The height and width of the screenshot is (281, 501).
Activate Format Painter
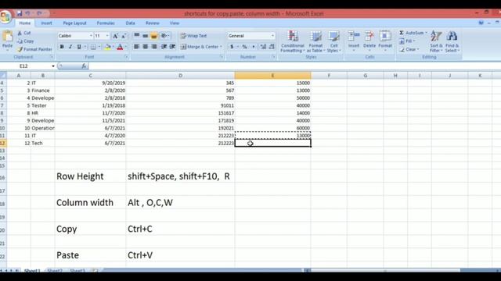click(34, 49)
